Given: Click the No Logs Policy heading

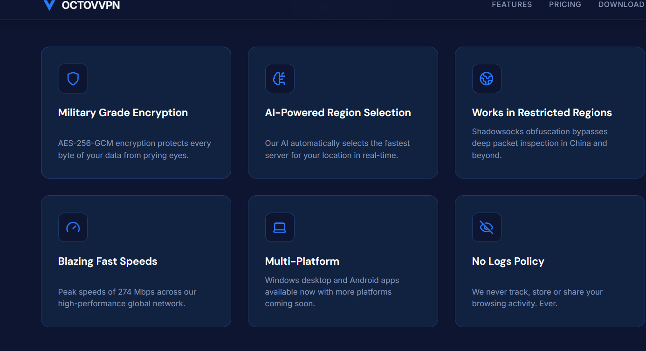Looking at the screenshot, I should 508,262.
